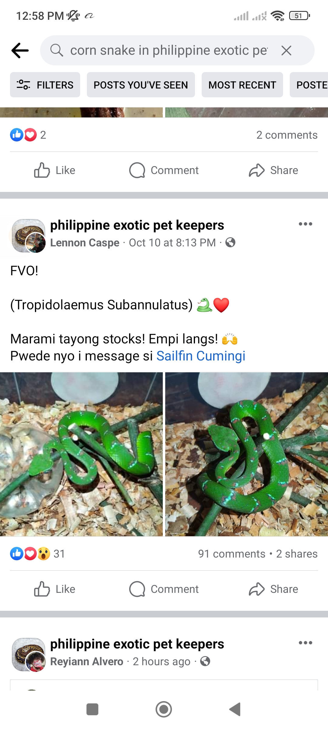Like the Tropidolaemus Subannulatus post

click(x=55, y=589)
